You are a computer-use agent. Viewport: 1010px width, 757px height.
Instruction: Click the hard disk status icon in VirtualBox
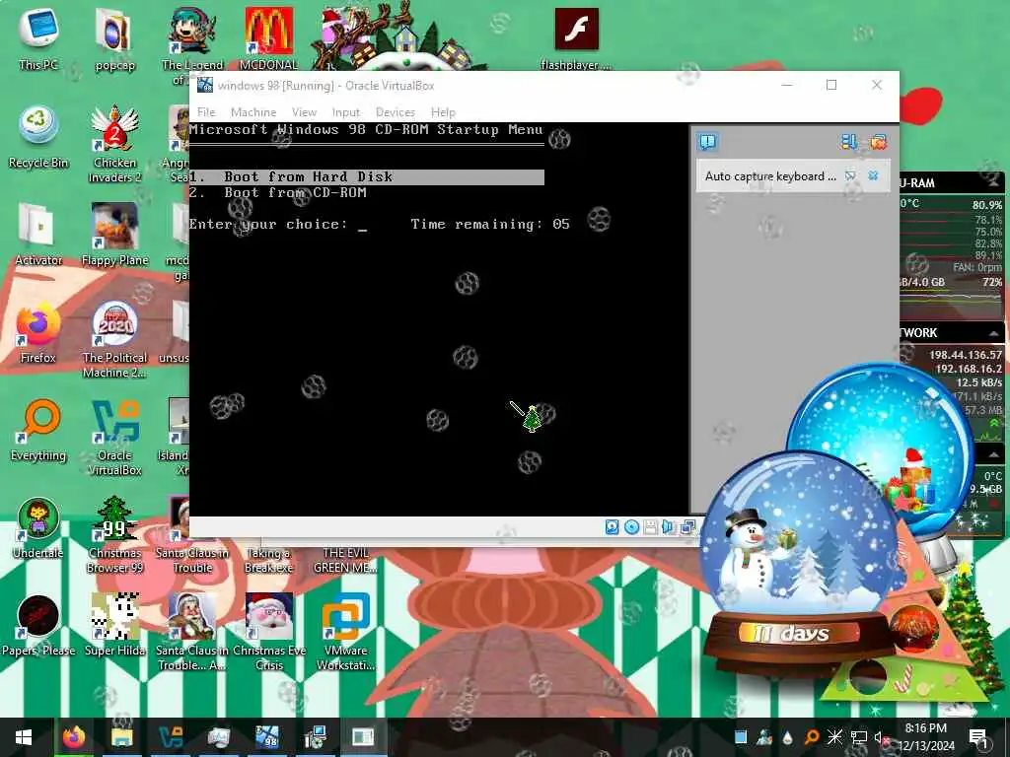[x=612, y=527]
